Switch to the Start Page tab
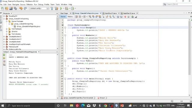 pos(64,13)
